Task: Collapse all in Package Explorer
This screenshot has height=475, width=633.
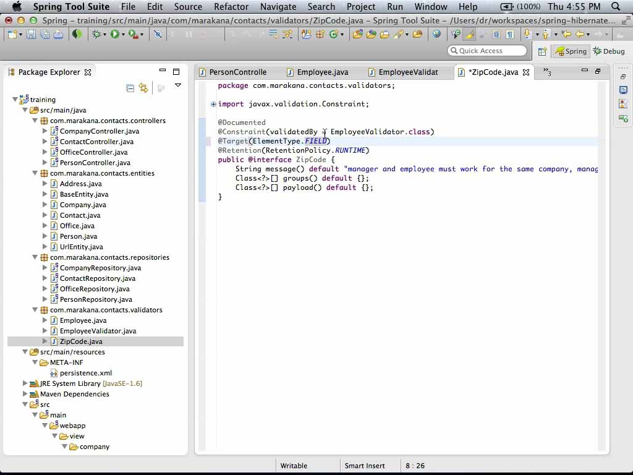Action: click(130, 88)
